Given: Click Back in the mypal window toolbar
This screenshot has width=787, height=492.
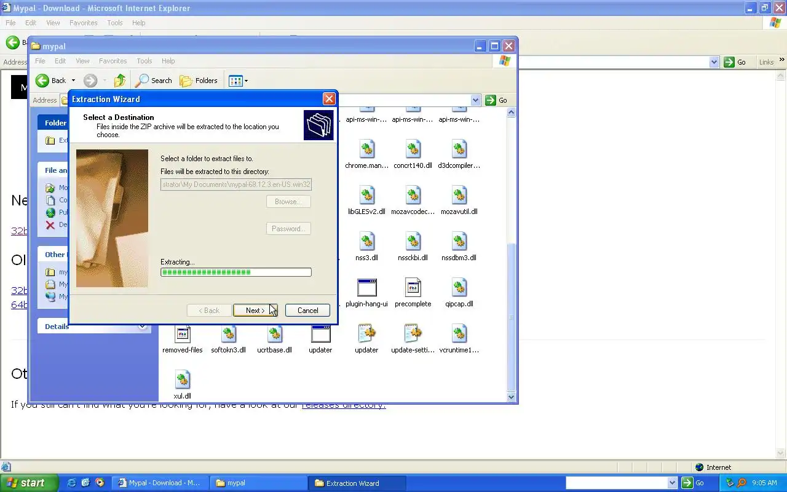Looking at the screenshot, I should 50,81.
